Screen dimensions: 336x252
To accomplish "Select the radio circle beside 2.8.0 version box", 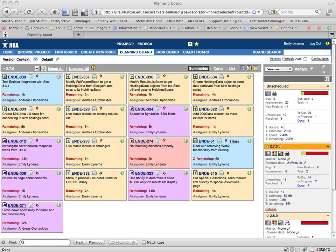I will click(x=267, y=216).
